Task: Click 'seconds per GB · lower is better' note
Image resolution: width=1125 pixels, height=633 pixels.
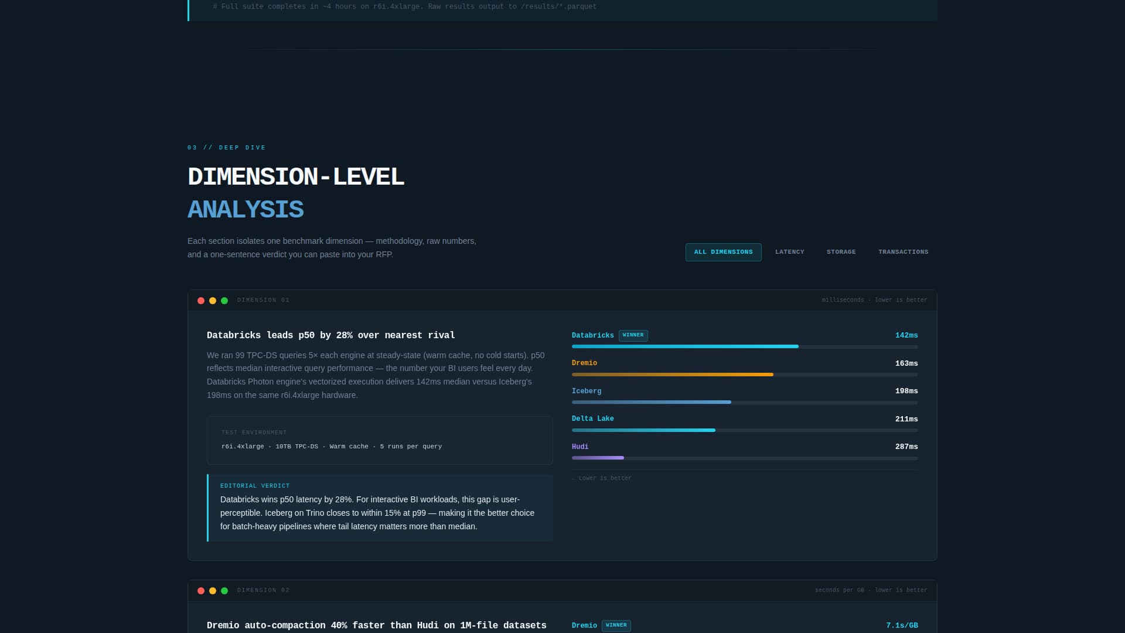Action: coord(871,590)
